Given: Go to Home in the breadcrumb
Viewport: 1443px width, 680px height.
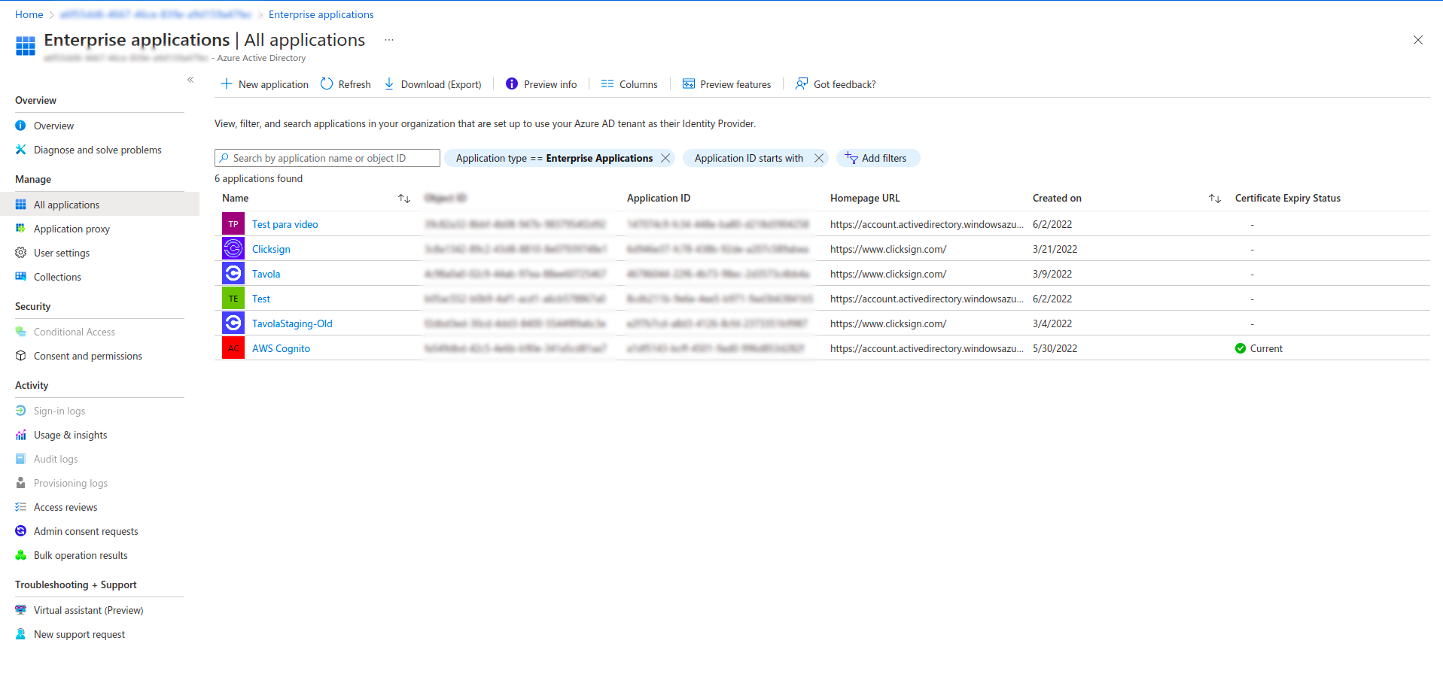Looking at the screenshot, I should pos(29,14).
